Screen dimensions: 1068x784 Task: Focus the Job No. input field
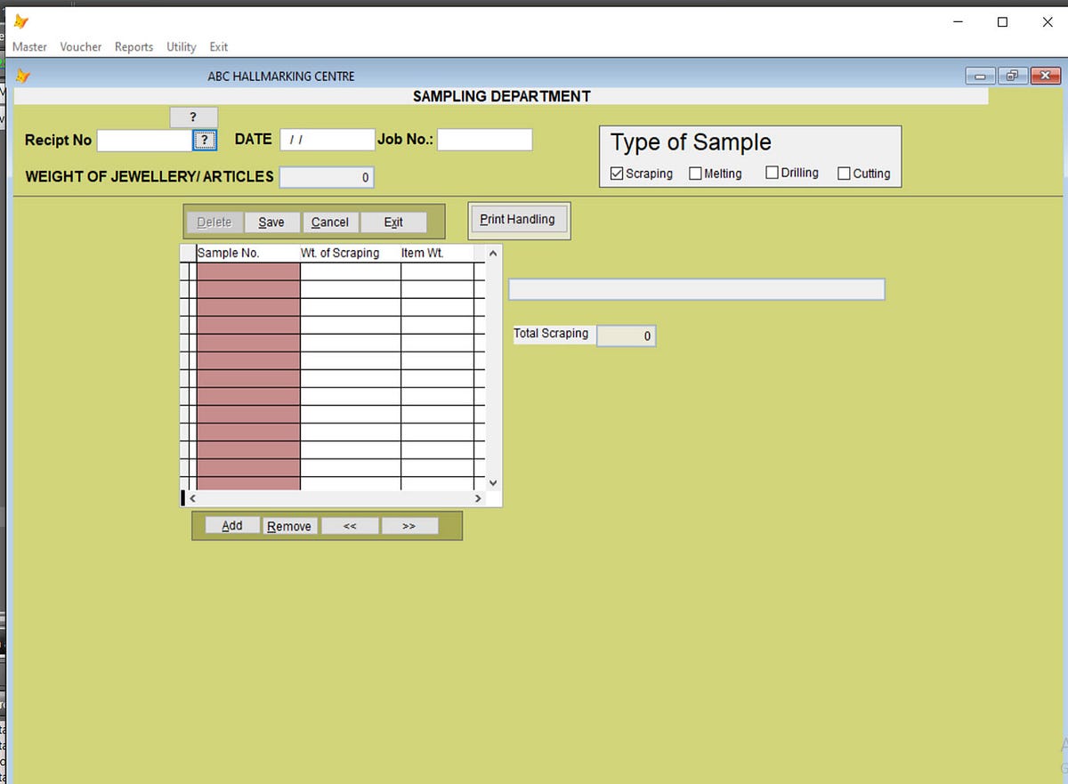[x=484, y=140]
